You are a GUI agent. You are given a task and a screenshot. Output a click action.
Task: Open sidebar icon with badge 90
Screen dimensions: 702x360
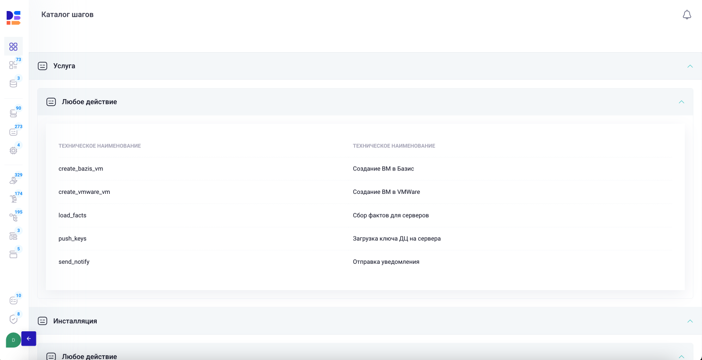(x=13, y=113)
